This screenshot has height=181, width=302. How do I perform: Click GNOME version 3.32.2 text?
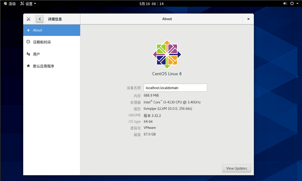[x=152, y=115]
